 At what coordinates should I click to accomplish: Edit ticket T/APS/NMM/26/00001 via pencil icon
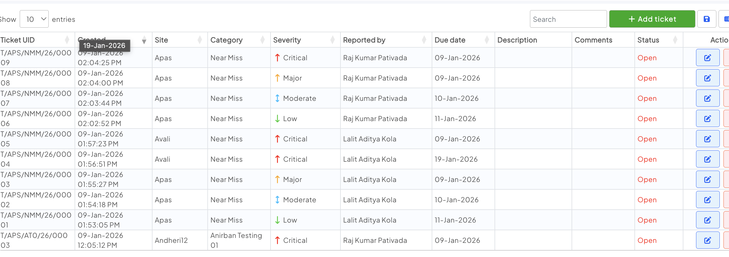click(x=707, y=220)
